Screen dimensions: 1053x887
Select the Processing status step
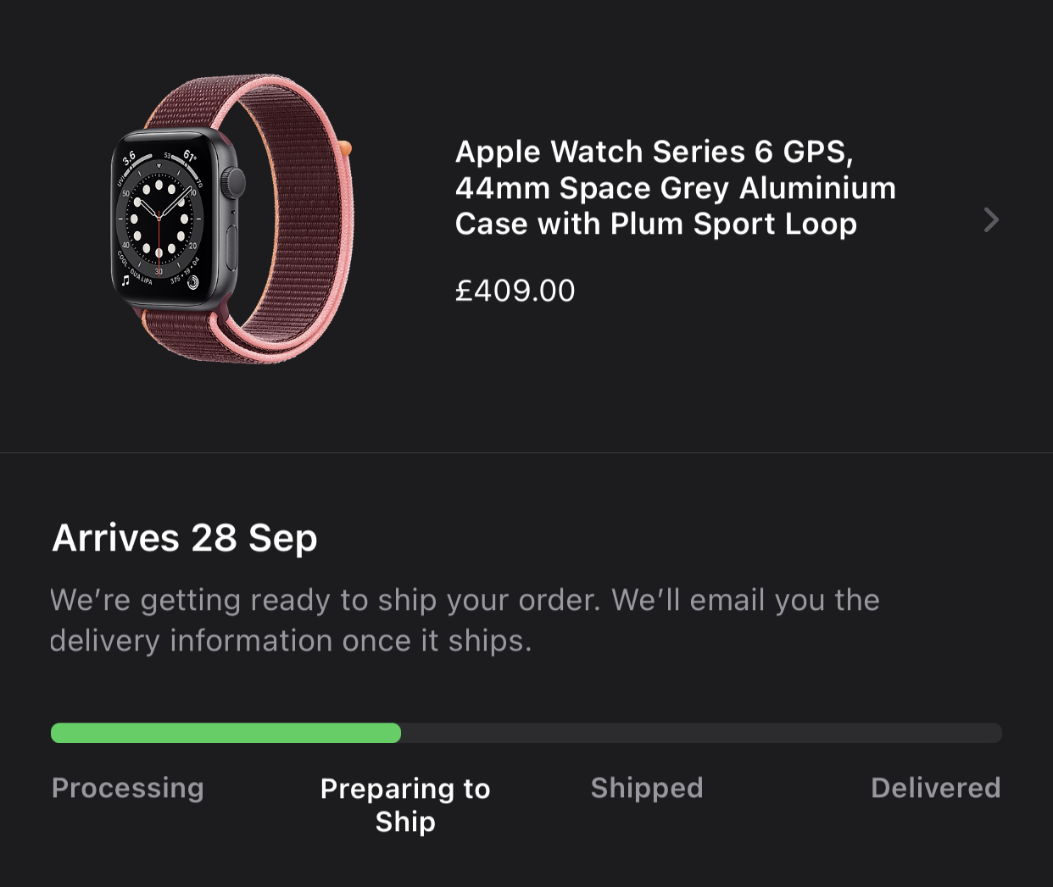click(128, 788)
